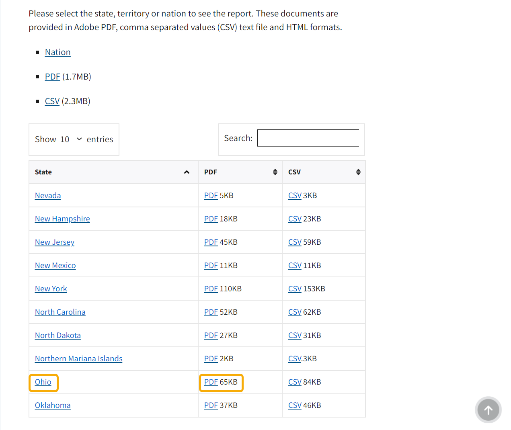Image resolution: width=511 pixels, height=430 pixels.
Task: Open the Nevada state report
Action: [x=48, y=196]
